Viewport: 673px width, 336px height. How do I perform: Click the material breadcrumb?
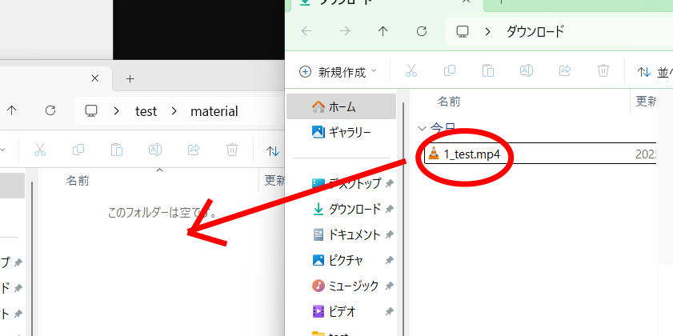(214, 111)
